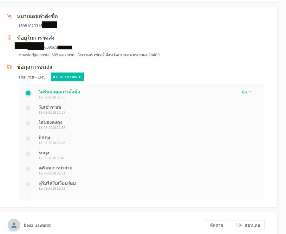The height and width of the screenshot is (234, 286).
Task: Start chat with แชทเลย button
Action: (x=248, y=225)
